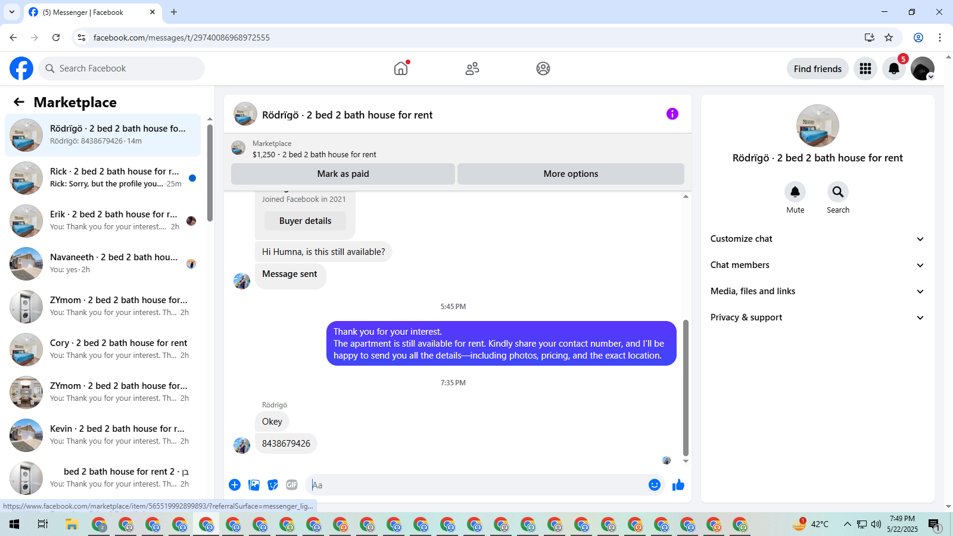Image resolution: width=953 pixels, height=536 pixels.
Task: Open the Home feed icon
Action: pyautogui.click(x=401, y=68)
